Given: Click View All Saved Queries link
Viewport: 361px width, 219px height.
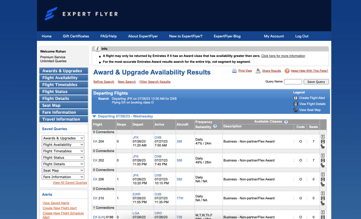Looking at the screenshot, I should click(70, 183).
